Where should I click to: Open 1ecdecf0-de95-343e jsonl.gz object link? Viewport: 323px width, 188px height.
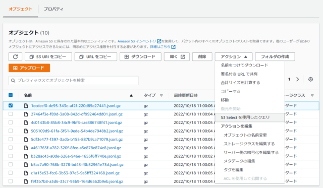pos(76,106)
